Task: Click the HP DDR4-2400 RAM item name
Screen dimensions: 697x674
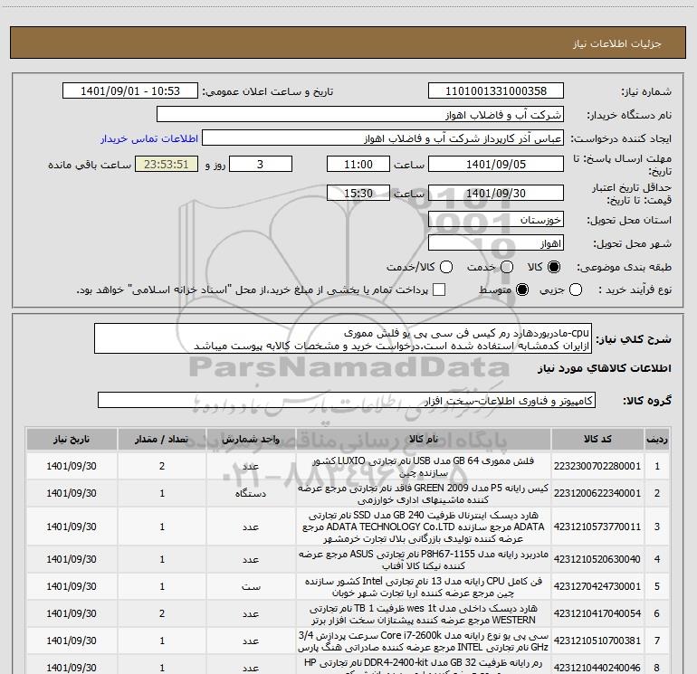Action: (424, 667)
